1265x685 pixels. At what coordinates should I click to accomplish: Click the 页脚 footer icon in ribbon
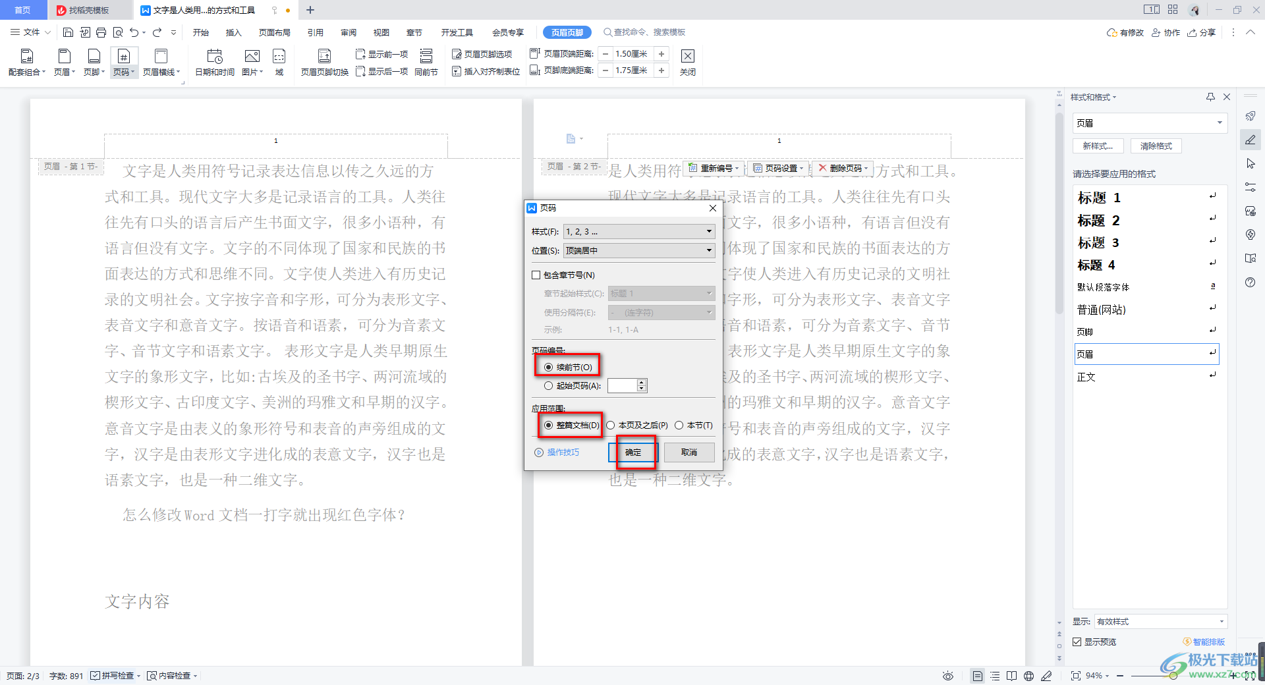(x=94, y=63)
